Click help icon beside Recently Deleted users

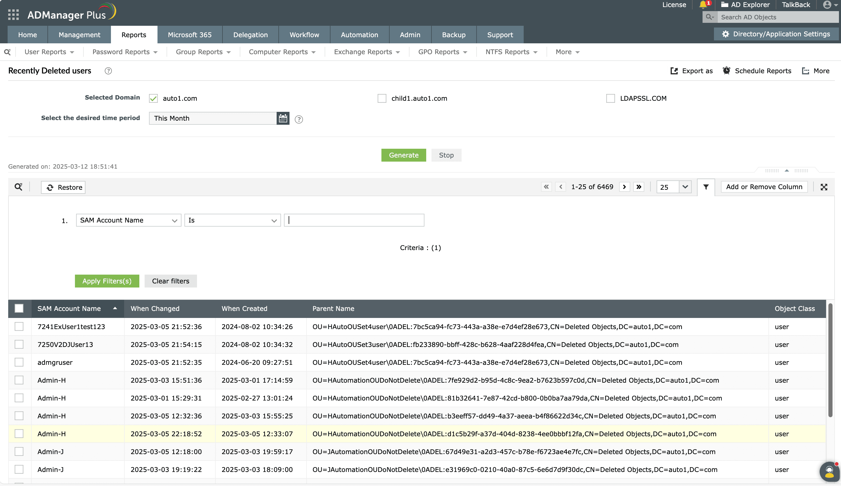108,71
